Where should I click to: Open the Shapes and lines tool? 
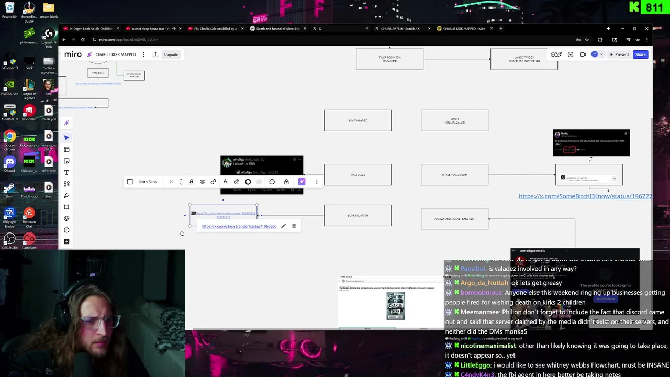pos(66,184)
